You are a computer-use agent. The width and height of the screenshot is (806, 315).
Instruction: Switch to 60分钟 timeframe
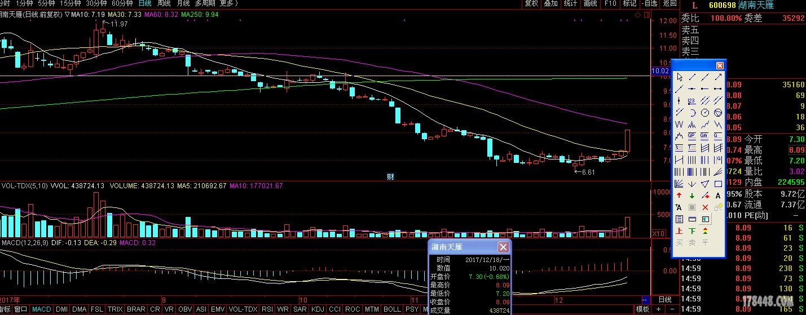pos(122,3)
